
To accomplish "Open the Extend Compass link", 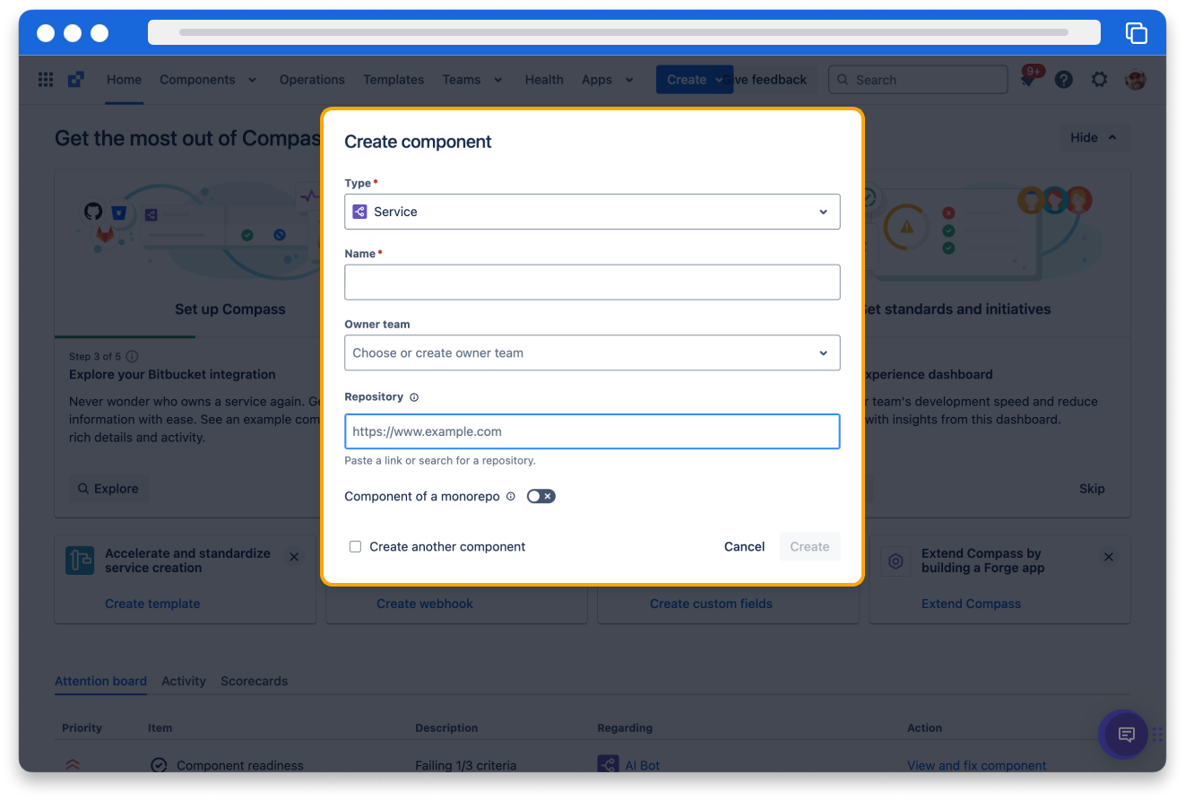I will [971, 604].
